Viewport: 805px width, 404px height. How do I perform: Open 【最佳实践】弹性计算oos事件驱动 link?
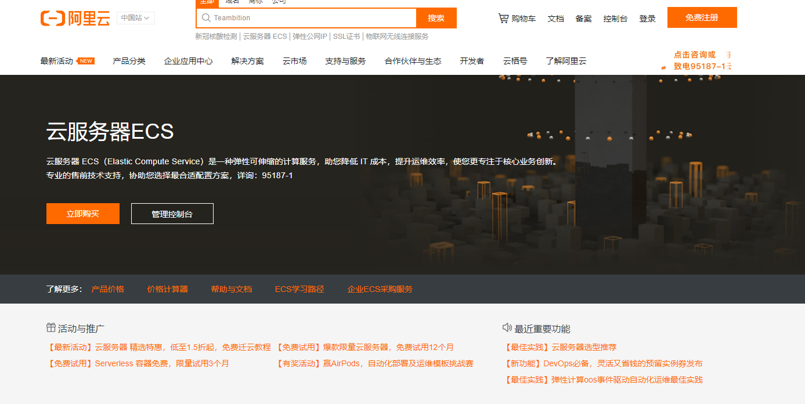(604, 380)
